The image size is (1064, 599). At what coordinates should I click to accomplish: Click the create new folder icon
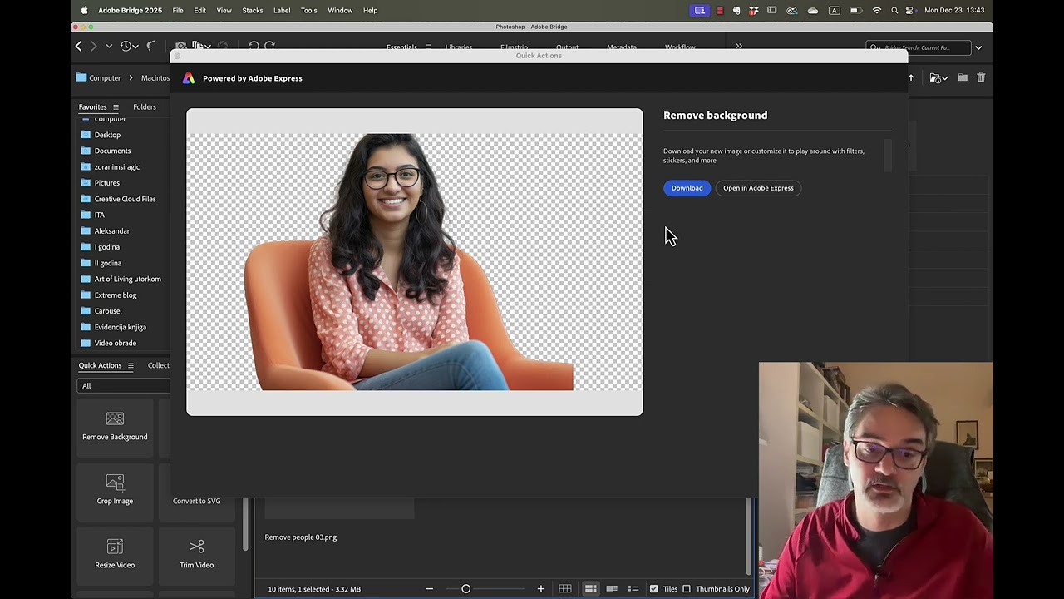(963, 77)
